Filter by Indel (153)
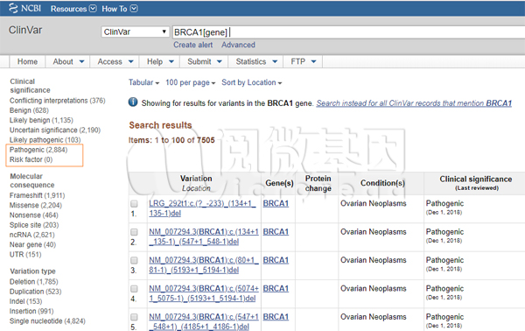525x331 pixels. click(25, 301)
